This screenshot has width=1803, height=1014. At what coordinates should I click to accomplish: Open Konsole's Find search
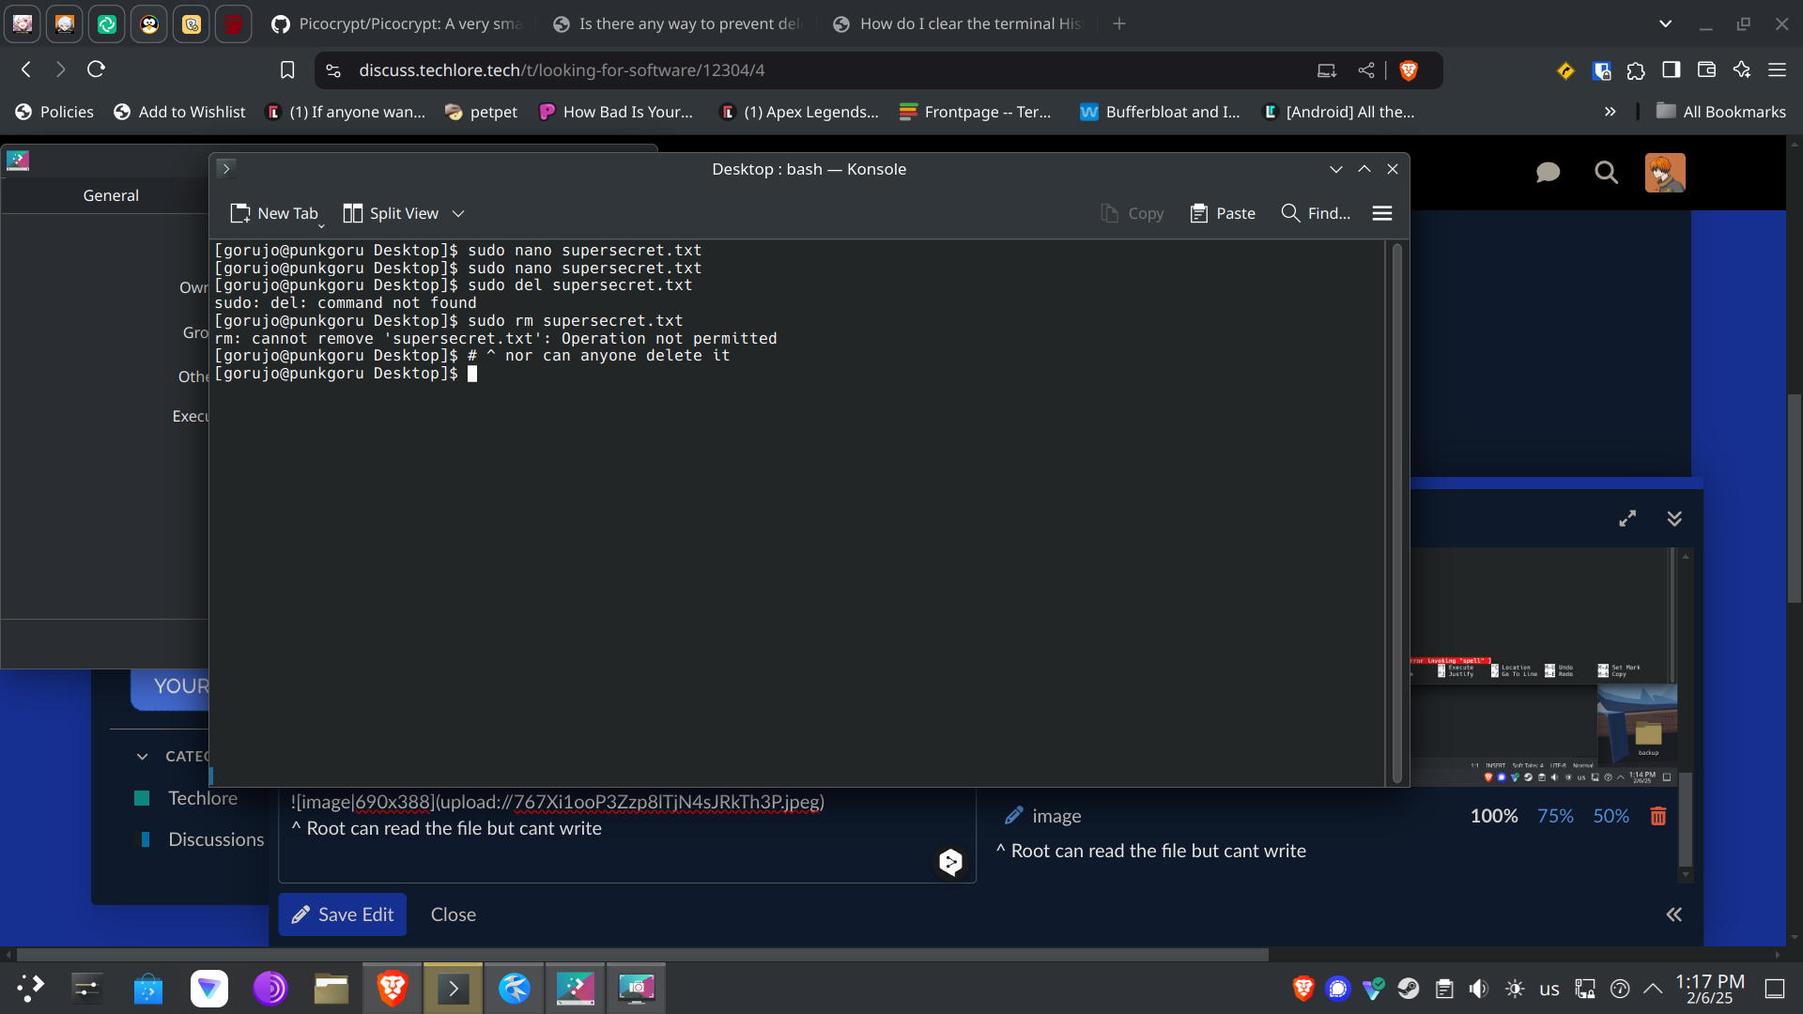pos(1316,213)
